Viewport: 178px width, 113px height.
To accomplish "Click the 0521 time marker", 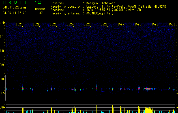I will pos(19,24).
